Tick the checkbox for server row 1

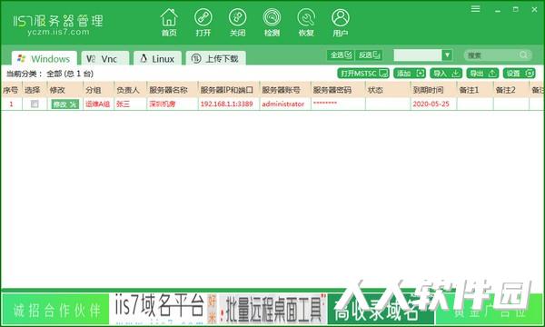point(35,104)
